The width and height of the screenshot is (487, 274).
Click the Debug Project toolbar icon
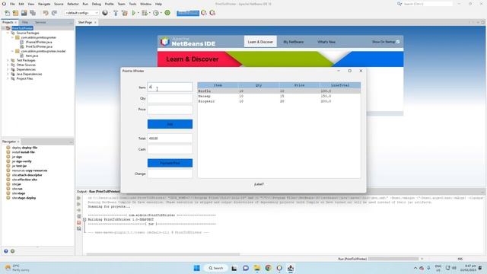click(x=145, y=13)
